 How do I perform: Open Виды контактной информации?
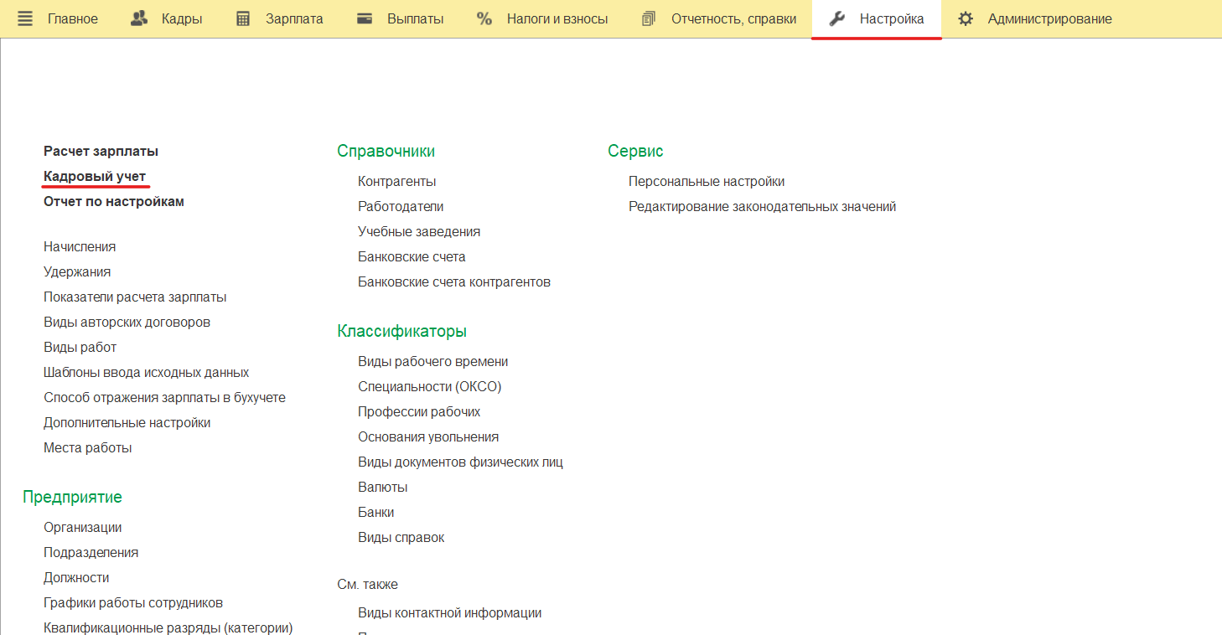point(450,613)
